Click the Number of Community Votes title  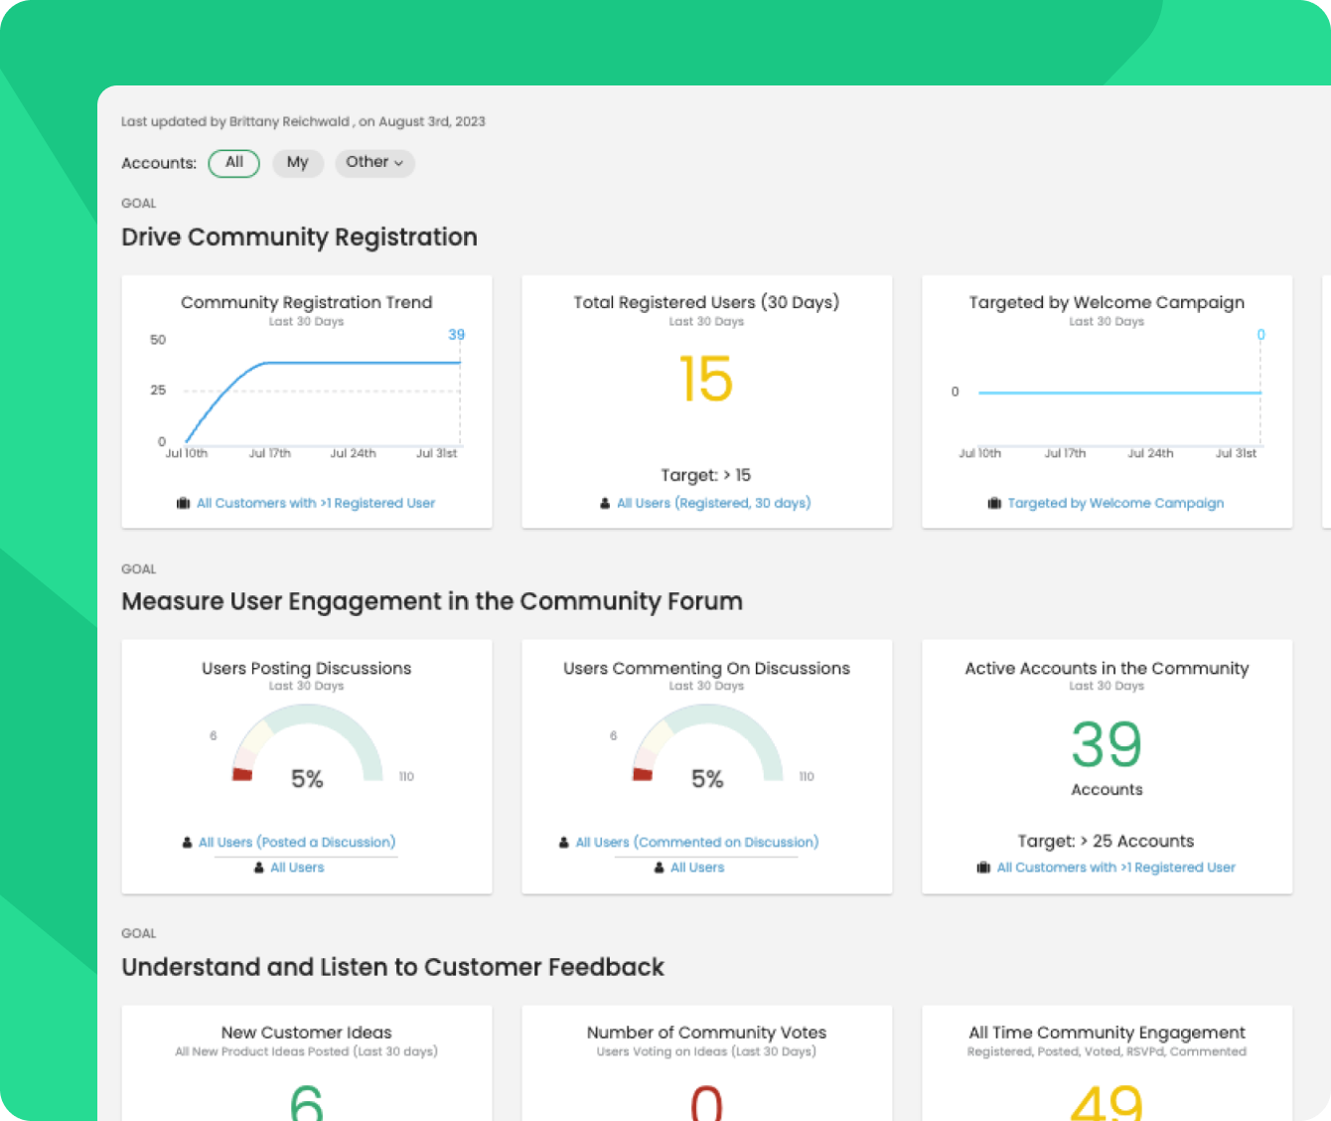click(706, 1033)
